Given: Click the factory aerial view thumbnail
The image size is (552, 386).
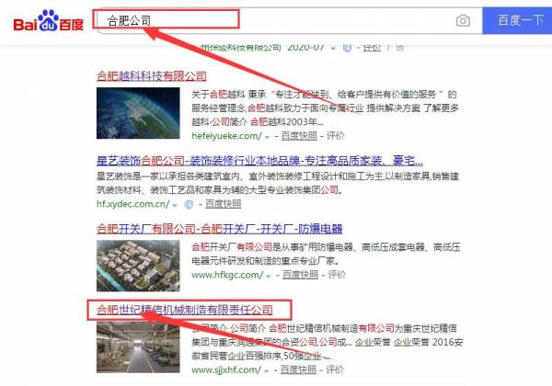Looking at the screenshot, I should tap(138, 266).
